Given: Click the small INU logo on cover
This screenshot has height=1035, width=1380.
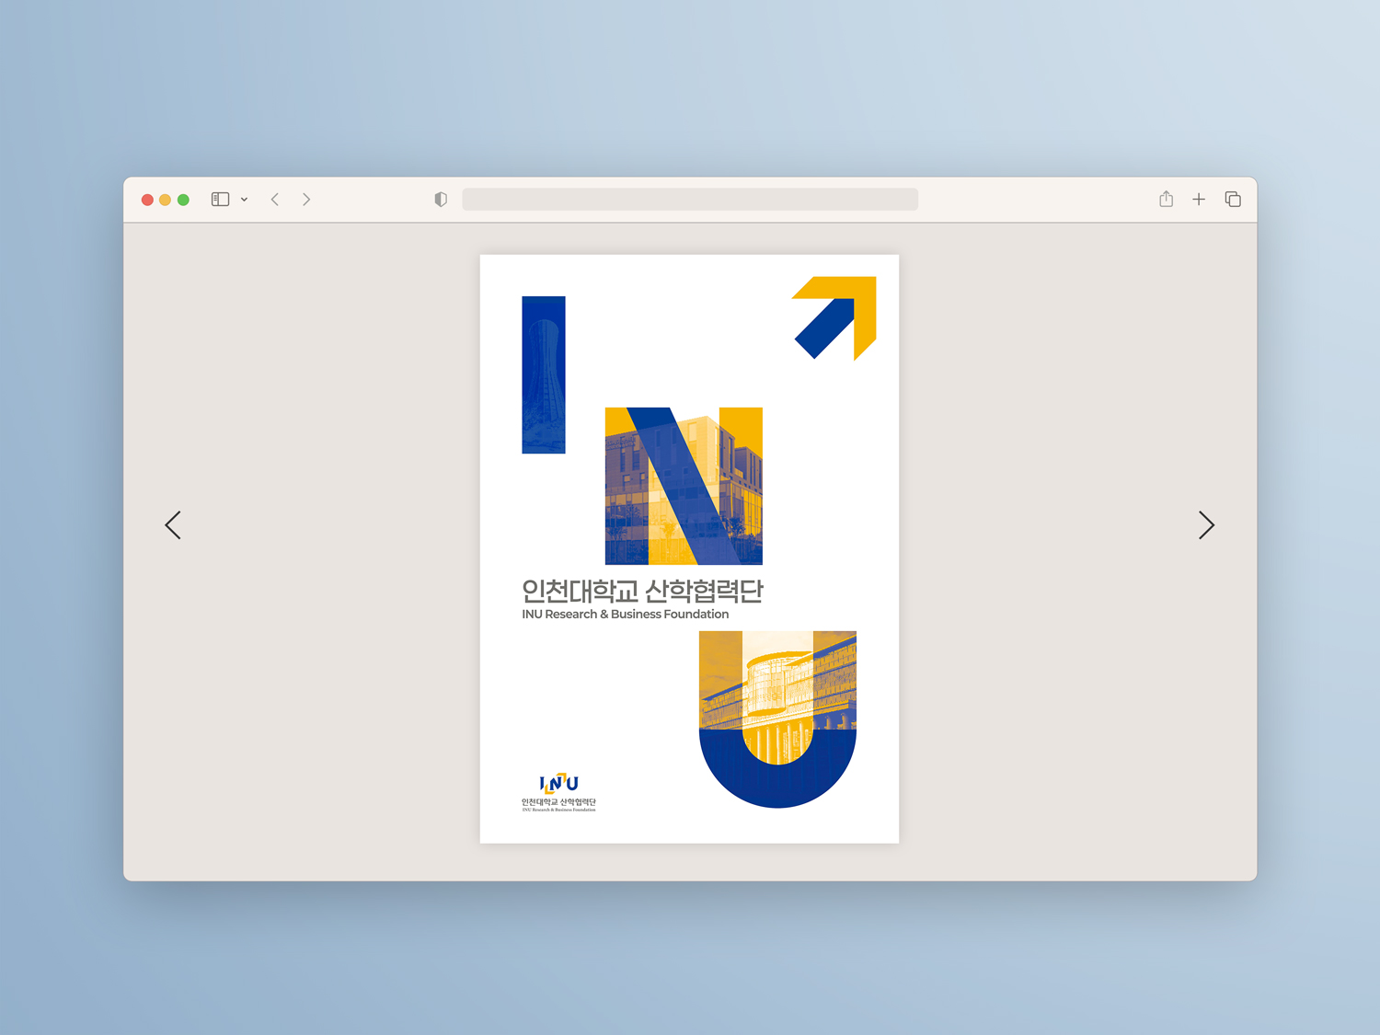Looking at the screenshot, I should point(558,792).
